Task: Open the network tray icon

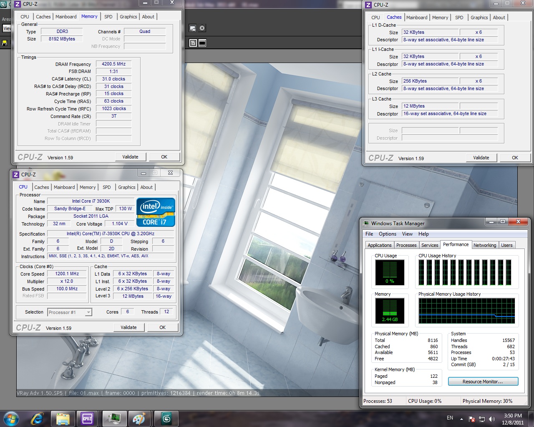Action: tap(482, 419)
